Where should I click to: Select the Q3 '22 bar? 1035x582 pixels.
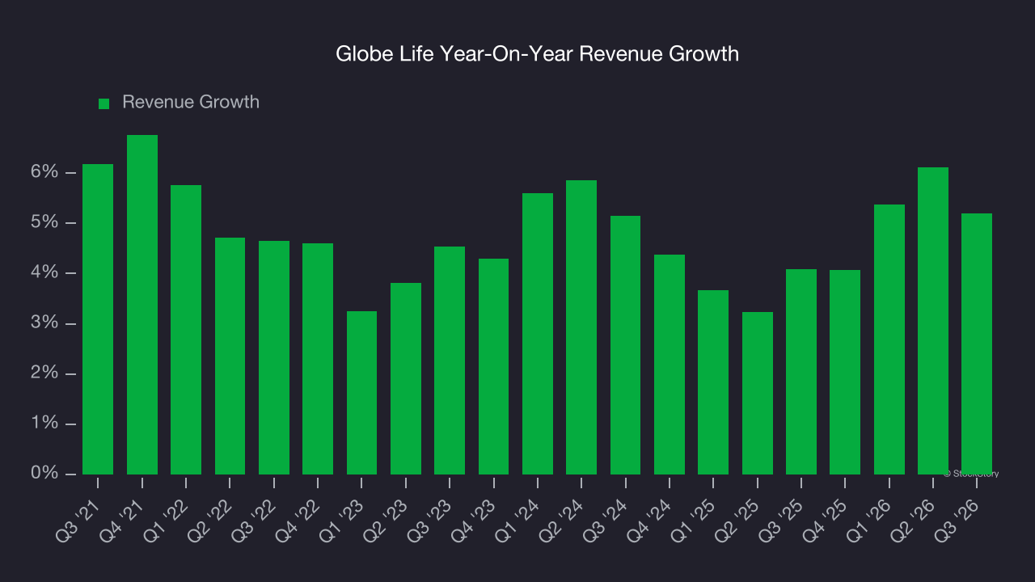[x=274, y=357]
